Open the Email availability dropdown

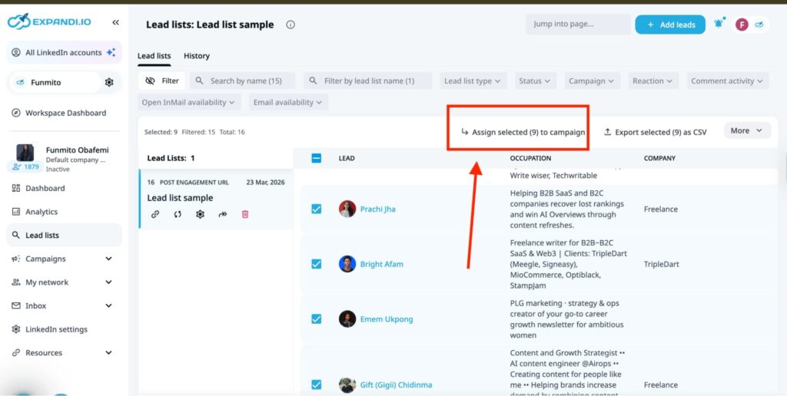pyautogui.click(x=289, y=102)
